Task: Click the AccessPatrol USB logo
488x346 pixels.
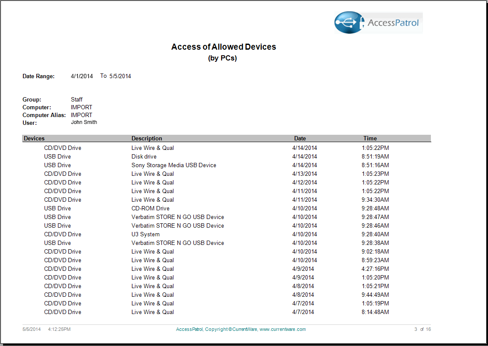Action: pos(379,23)
